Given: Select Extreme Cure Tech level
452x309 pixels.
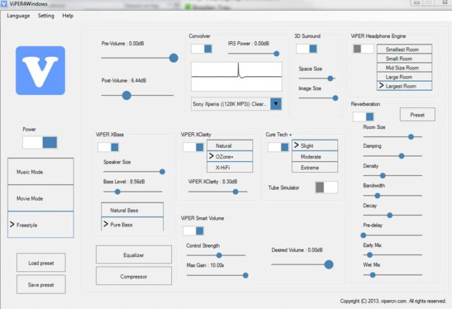Looking at the screenshot, I should [x=315, y=167].
